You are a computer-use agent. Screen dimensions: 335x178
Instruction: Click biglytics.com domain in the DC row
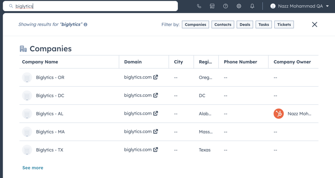click(138, 95)
